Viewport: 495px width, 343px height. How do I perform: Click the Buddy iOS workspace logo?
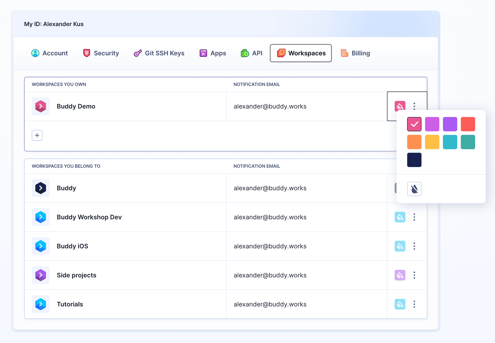click(41, 246)
